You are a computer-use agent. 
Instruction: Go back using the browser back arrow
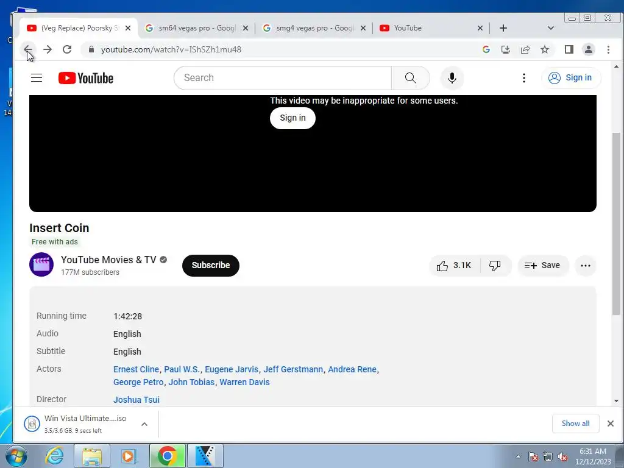coord(28,49)
